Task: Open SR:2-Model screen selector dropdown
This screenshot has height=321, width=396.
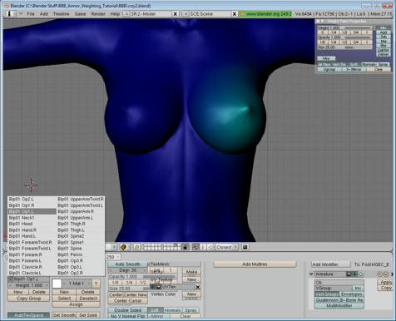Action: (126, 14)
